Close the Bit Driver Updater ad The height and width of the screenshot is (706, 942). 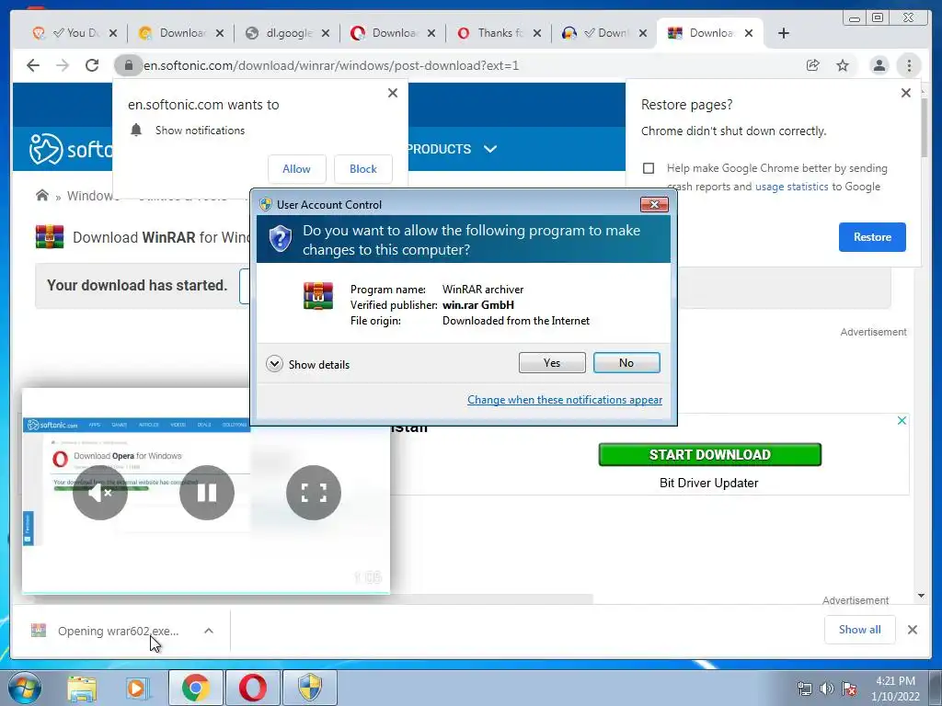click(902, 421)
